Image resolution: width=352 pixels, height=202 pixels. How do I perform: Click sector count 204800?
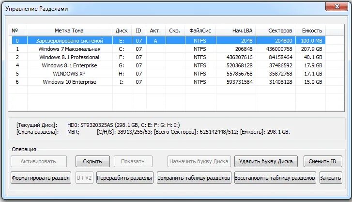(284, 41)
